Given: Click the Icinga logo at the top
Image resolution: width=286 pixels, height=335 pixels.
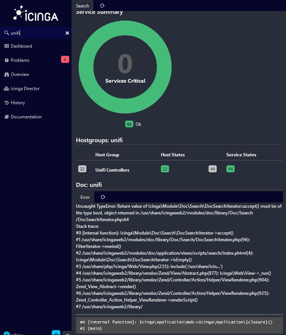Looking at the screenshot, I should pos(35,14).
